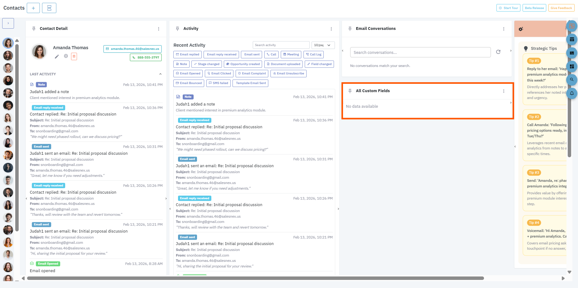Click Amanda's email address button

(x=132, y=49)
